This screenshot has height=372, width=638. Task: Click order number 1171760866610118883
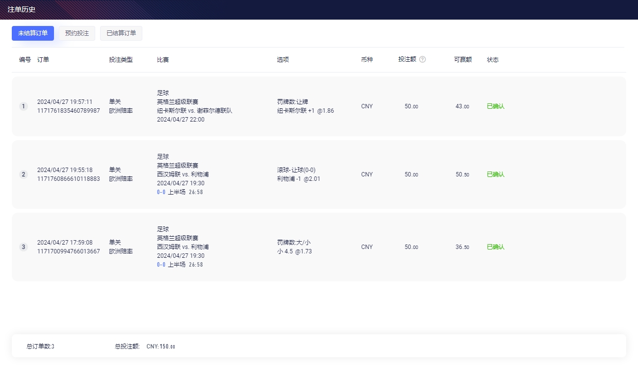click(x=68, y=179)
